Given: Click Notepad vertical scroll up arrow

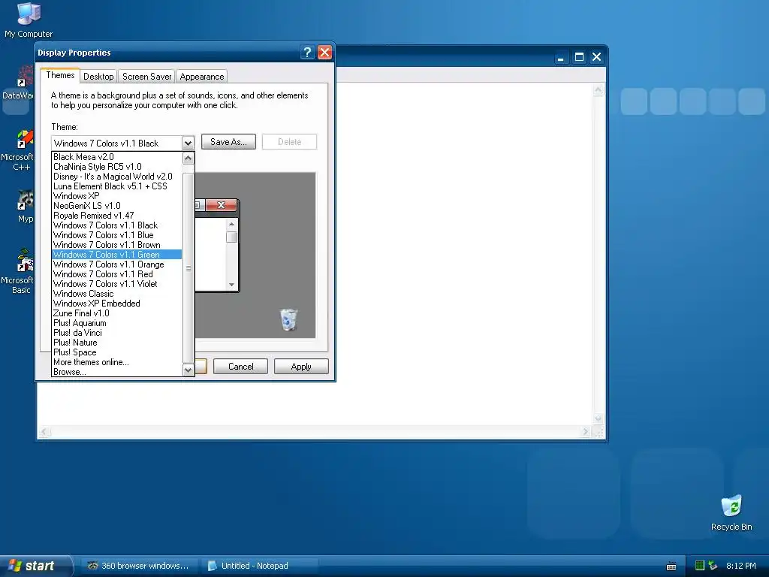Looking at the screenshot, I should click(x=599, y=90).
